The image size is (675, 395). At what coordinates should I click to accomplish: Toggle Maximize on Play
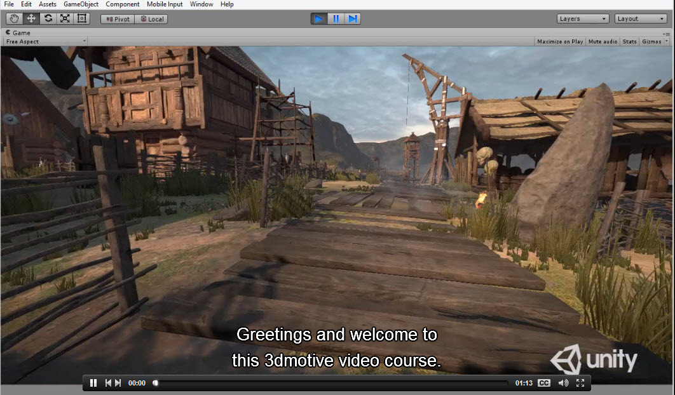[560, 42]
